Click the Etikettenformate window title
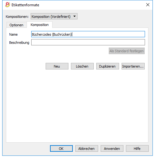Viewport: 155px width, 158px height. tap(25, 5)
